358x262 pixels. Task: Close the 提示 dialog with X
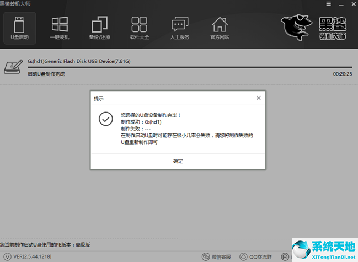(x=259, y=98)
